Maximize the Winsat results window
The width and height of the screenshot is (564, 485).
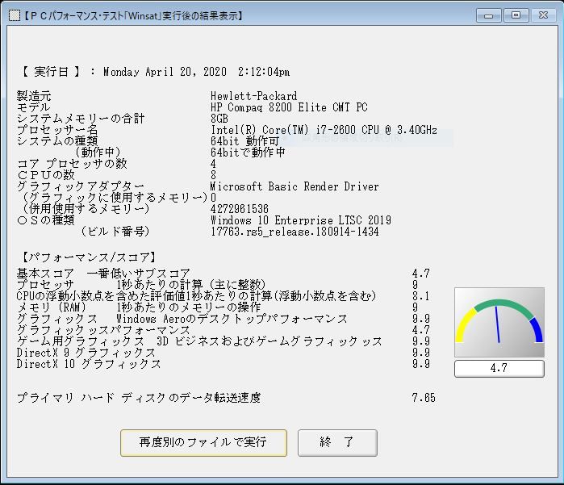click(516, 15)
